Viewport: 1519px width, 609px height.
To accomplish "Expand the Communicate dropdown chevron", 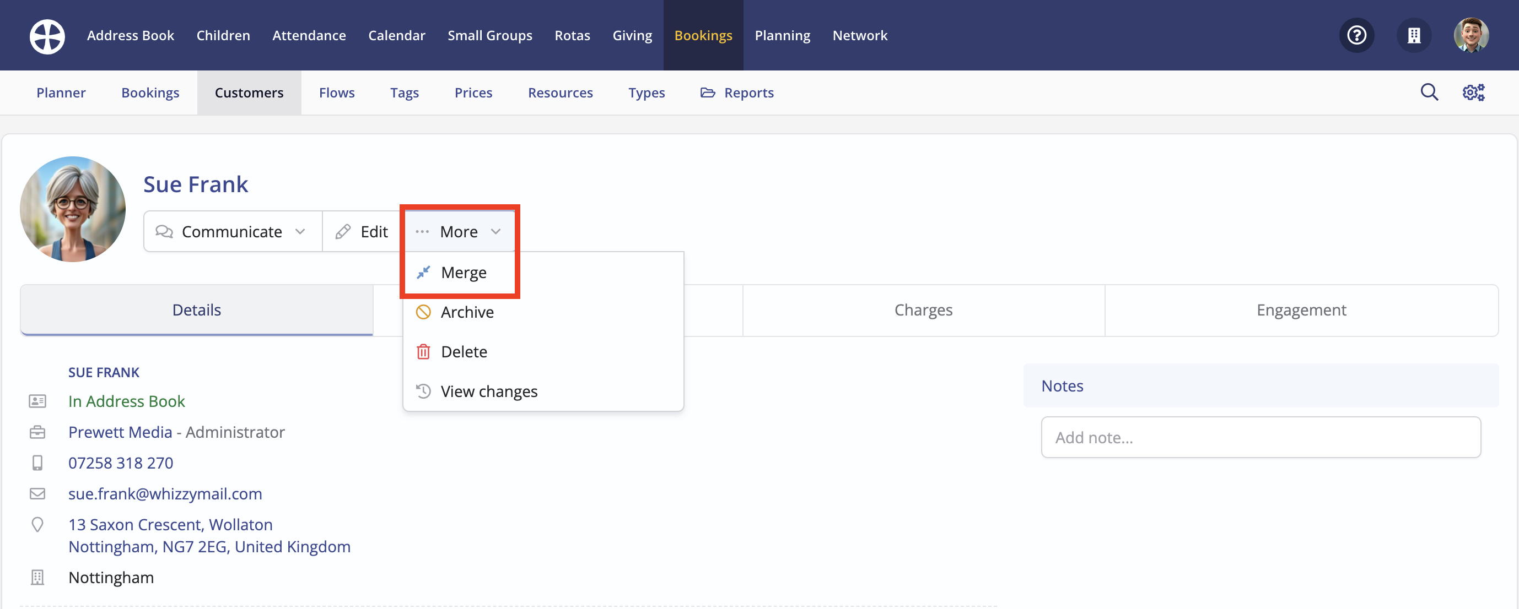I will coord(300,231).
